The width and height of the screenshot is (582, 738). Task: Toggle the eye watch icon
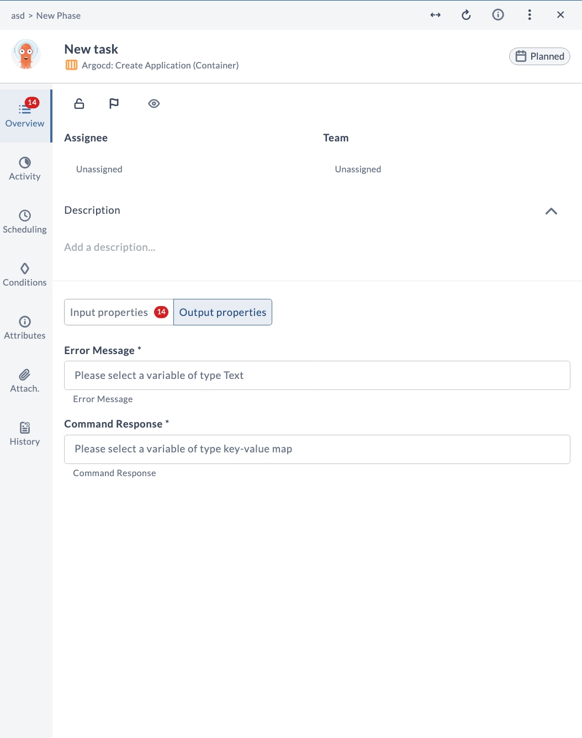pos(154,103)
